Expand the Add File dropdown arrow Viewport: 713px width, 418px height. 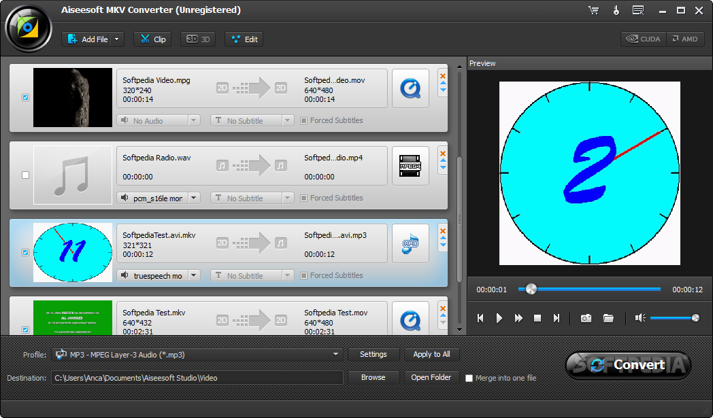[x=117, y=39]
